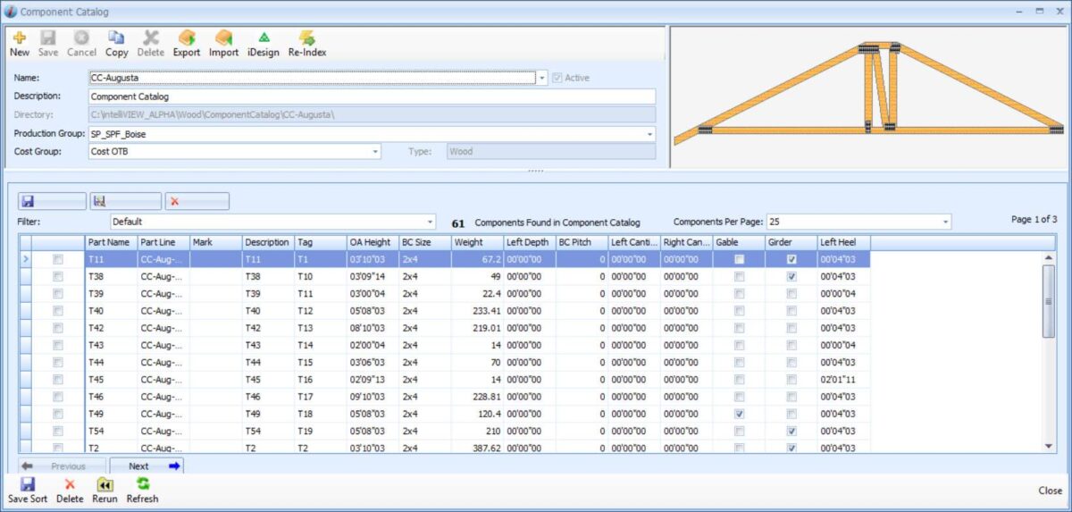The width and height of the screenshot is (1072, 512).
Task: Select the OA Height cell 08'10"03
Action: click(x=373, y=328)
